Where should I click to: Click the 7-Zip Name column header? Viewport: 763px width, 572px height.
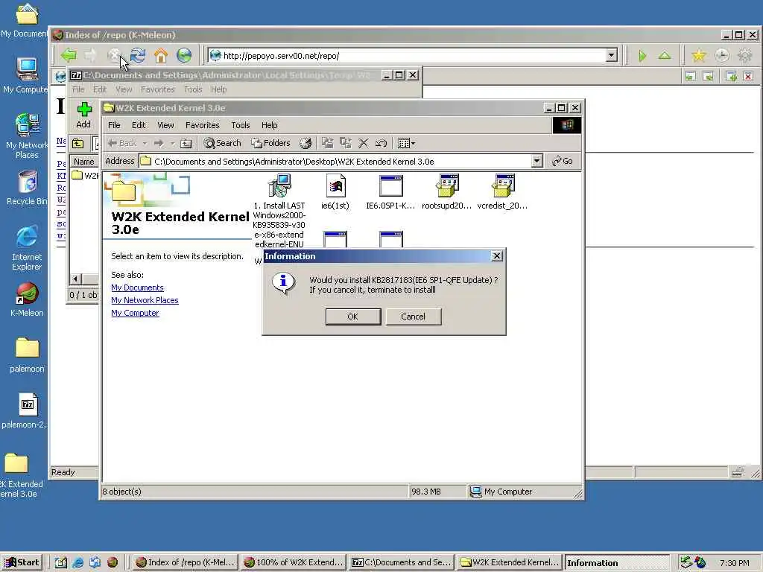click(84, 162)
